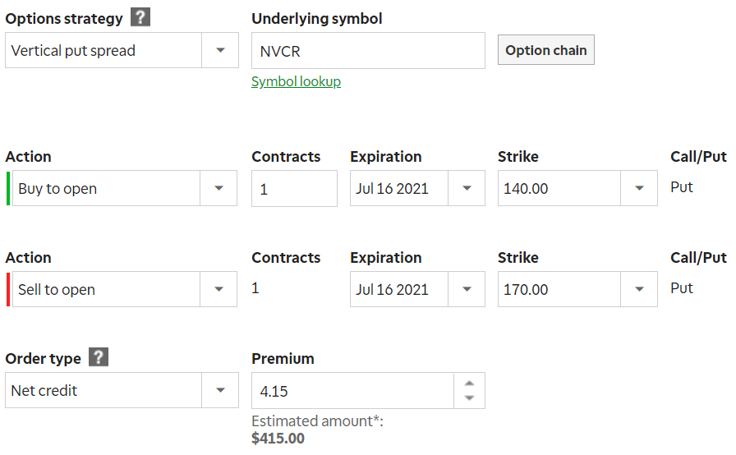Screen dimensions: 736x455
Task: Click the Underlying symbol NVCR input field
Action: tap(368, 50)
